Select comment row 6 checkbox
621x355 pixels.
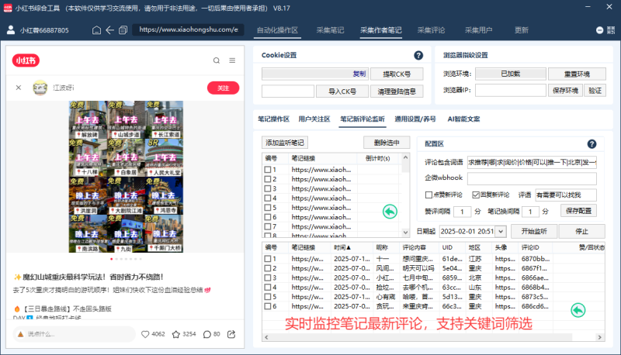[268, 306]
